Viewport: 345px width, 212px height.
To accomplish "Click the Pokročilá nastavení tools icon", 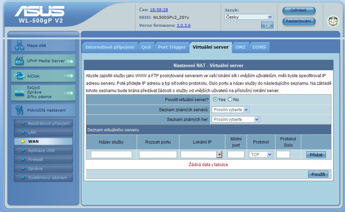I will (x=19, y=110).
